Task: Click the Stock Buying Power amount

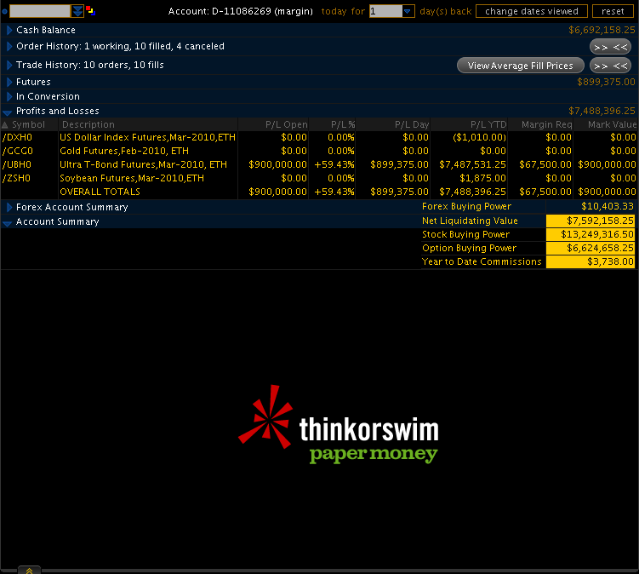Action: [x=591, y=234]
